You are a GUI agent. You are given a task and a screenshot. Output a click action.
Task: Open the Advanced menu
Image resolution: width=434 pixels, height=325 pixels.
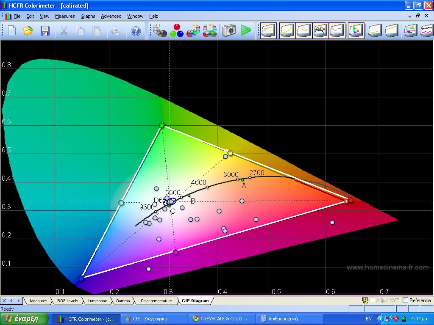[x=111, y=16]
